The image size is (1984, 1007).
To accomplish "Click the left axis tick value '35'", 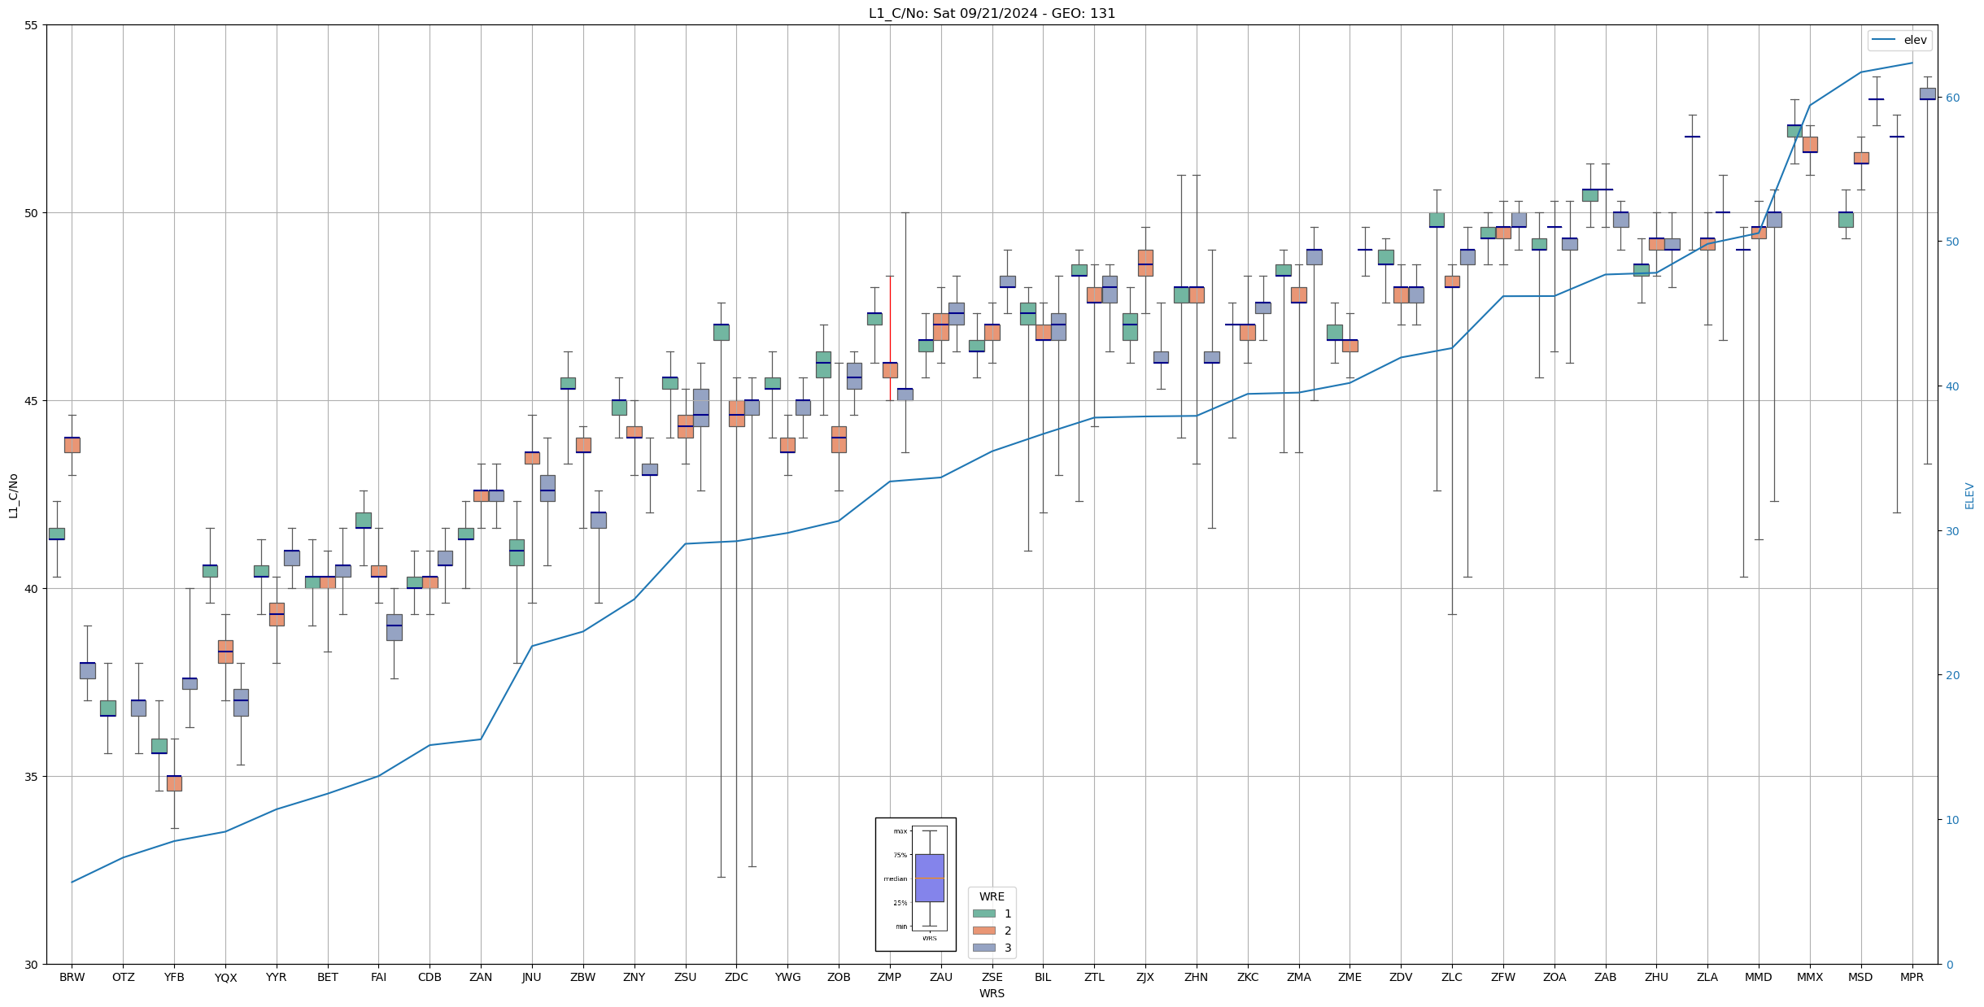I will click(x=33, y=777).
